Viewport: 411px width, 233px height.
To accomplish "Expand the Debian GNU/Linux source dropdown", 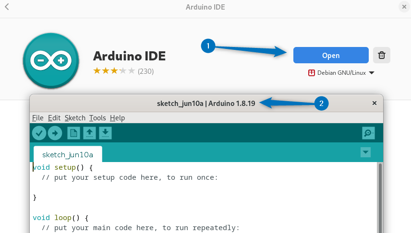I will point(341,73).
